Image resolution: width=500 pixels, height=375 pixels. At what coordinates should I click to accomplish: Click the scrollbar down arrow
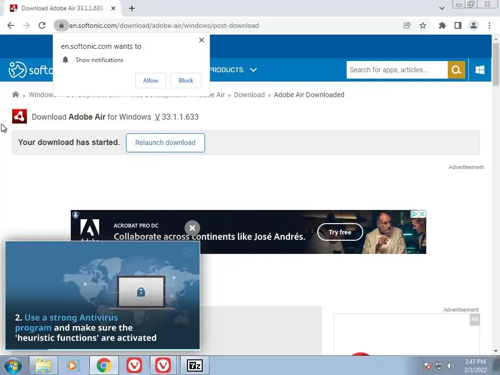click(x=496, y=351)
